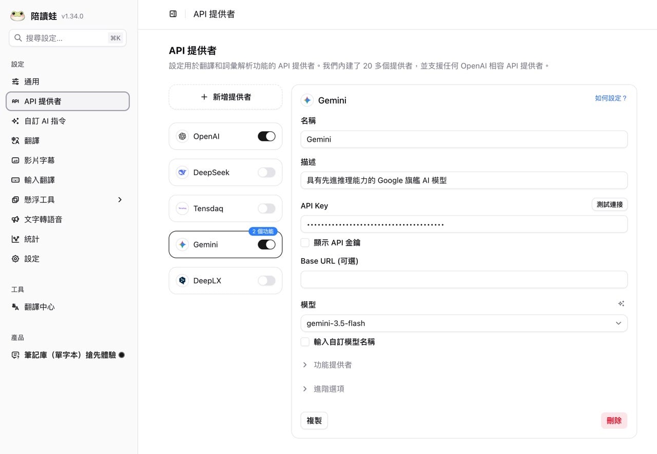
Task: Check the 顯示 API 金鑰 checkbox
Action: pos(305,242)
